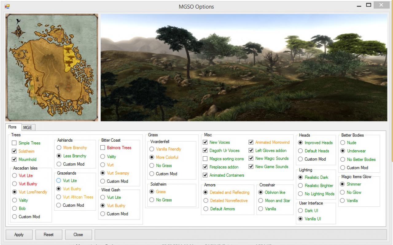Screen dimensions: 393x245
Task: Click the Vvardenfell region map image
Action: pos(52,67)
